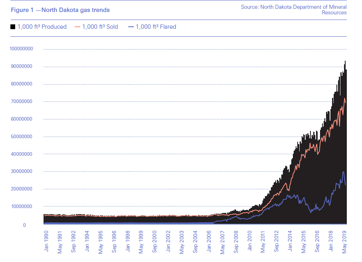Pick the Sep 2000 date label
This screenshot has width=362, height=262.
[154, 240]
